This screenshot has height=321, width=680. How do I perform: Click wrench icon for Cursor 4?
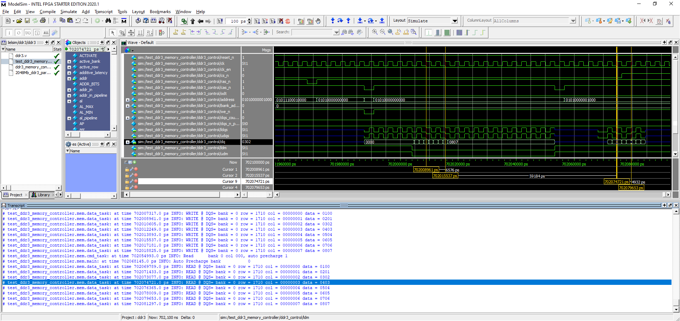(131, 187)
